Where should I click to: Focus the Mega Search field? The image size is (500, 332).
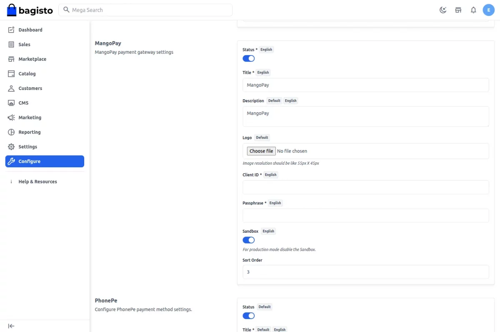(145, 10)
